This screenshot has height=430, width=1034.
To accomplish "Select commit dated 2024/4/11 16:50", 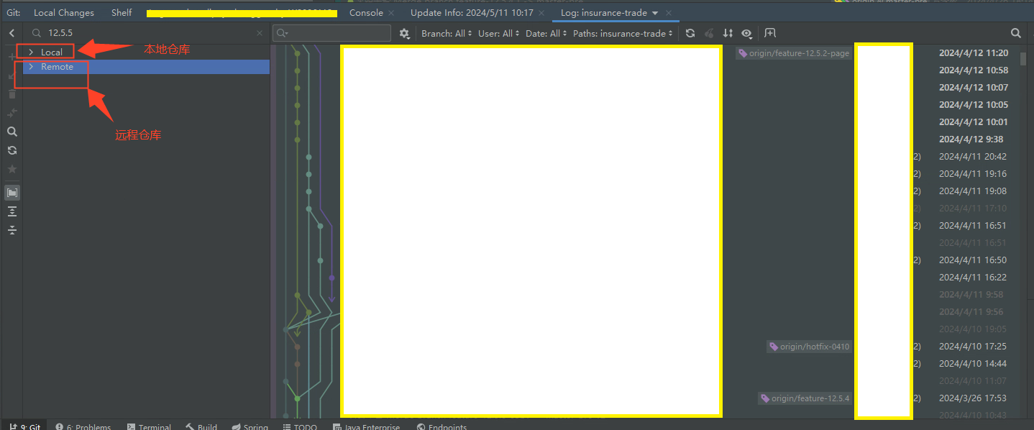I will pos(973,260).
